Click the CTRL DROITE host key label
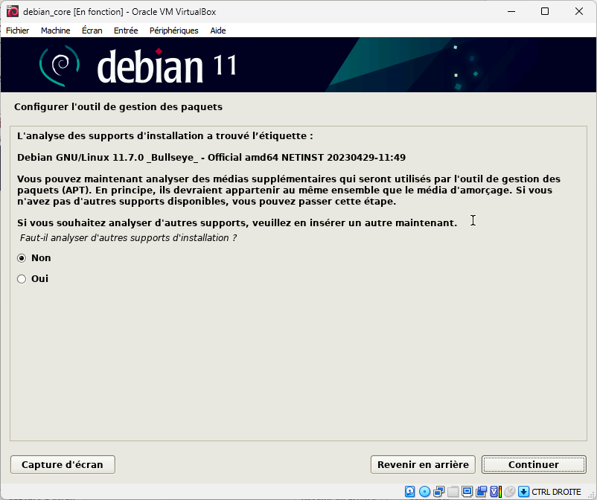597x500 pixels. (556, 492)
